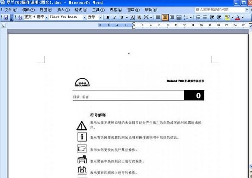Open the 插入 (Insert) menu
This screenshot has width=252, height=178.
point(63,10)
